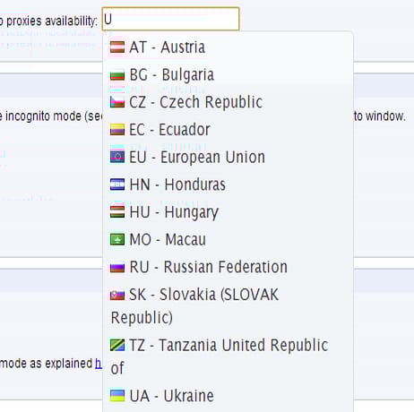
Task: Click the Austria flag icon
Action: [117, 47]
